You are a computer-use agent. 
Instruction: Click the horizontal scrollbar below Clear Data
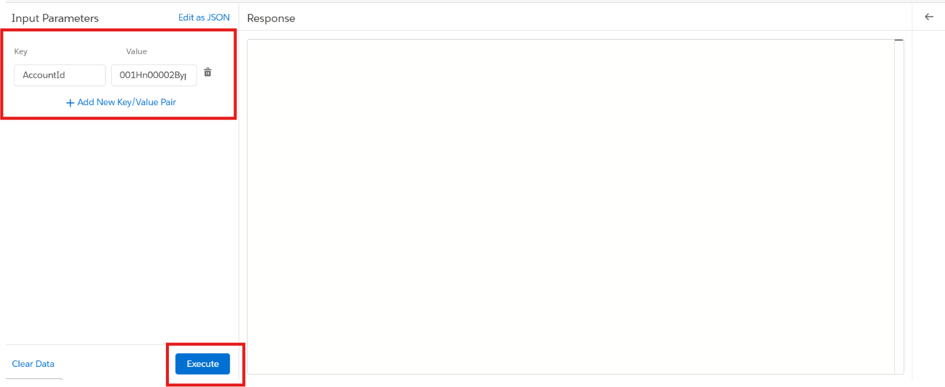pos(34,379)
